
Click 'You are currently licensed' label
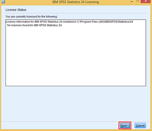point(31,17)
